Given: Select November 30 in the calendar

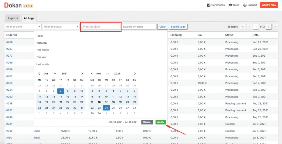Looking at the screenshot, I should coord(99,113).
